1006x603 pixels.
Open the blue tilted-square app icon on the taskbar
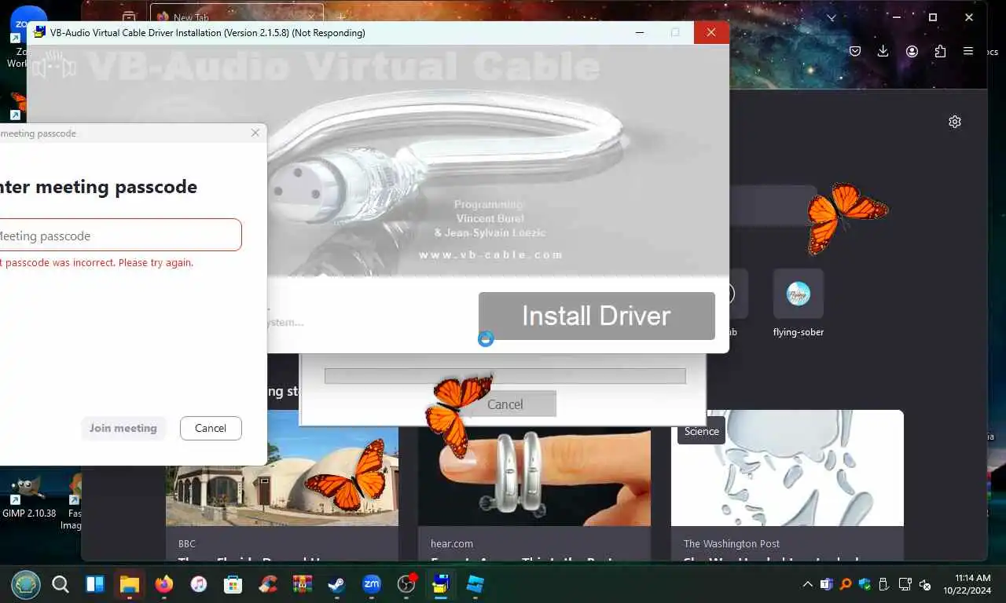tap(475, 584)
